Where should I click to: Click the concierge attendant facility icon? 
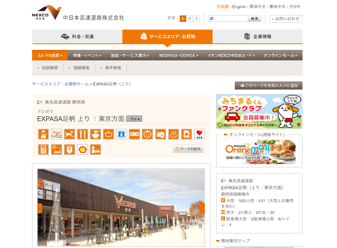(43, 134)
